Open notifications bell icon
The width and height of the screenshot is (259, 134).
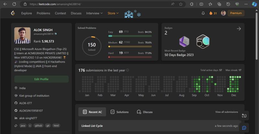pos(203,13)
